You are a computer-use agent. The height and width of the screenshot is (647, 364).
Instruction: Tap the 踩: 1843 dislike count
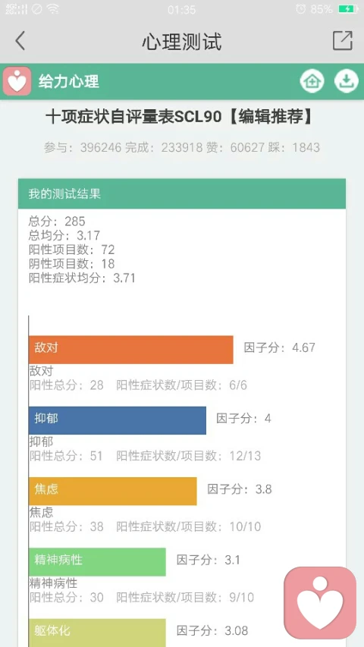293,147
